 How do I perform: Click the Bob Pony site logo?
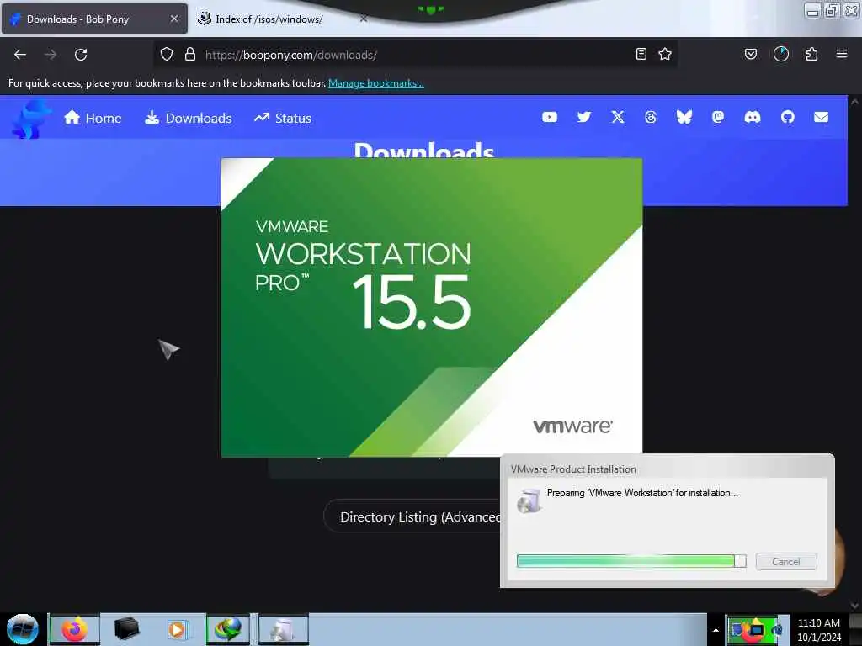tap(30, 119)
